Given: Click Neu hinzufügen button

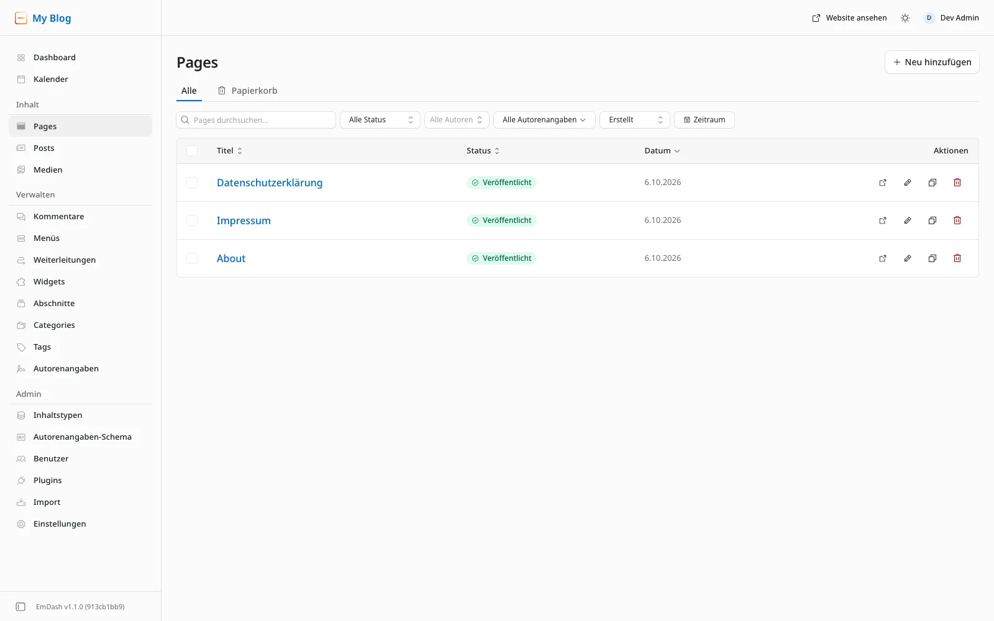Looking at the screenshot, I should tap(932, 62).
